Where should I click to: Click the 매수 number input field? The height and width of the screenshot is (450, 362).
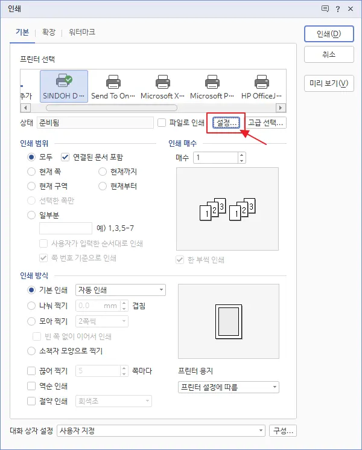pos(216,158)
